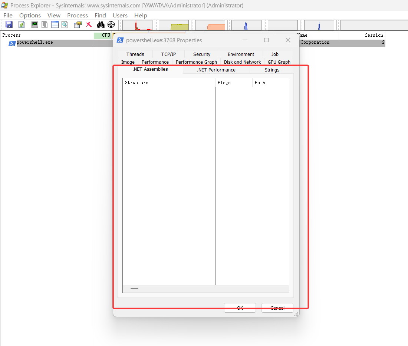The image size is (408, 346).
Task: Click the red Kill Process icon
Action: [89, 25]
